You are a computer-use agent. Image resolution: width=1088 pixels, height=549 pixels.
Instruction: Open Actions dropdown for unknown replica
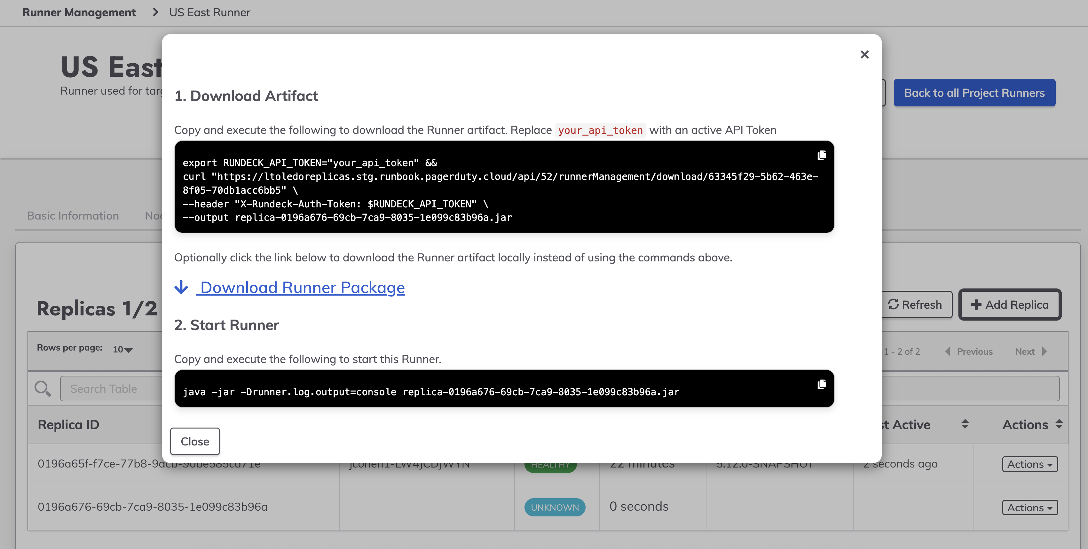[1030, 508]
